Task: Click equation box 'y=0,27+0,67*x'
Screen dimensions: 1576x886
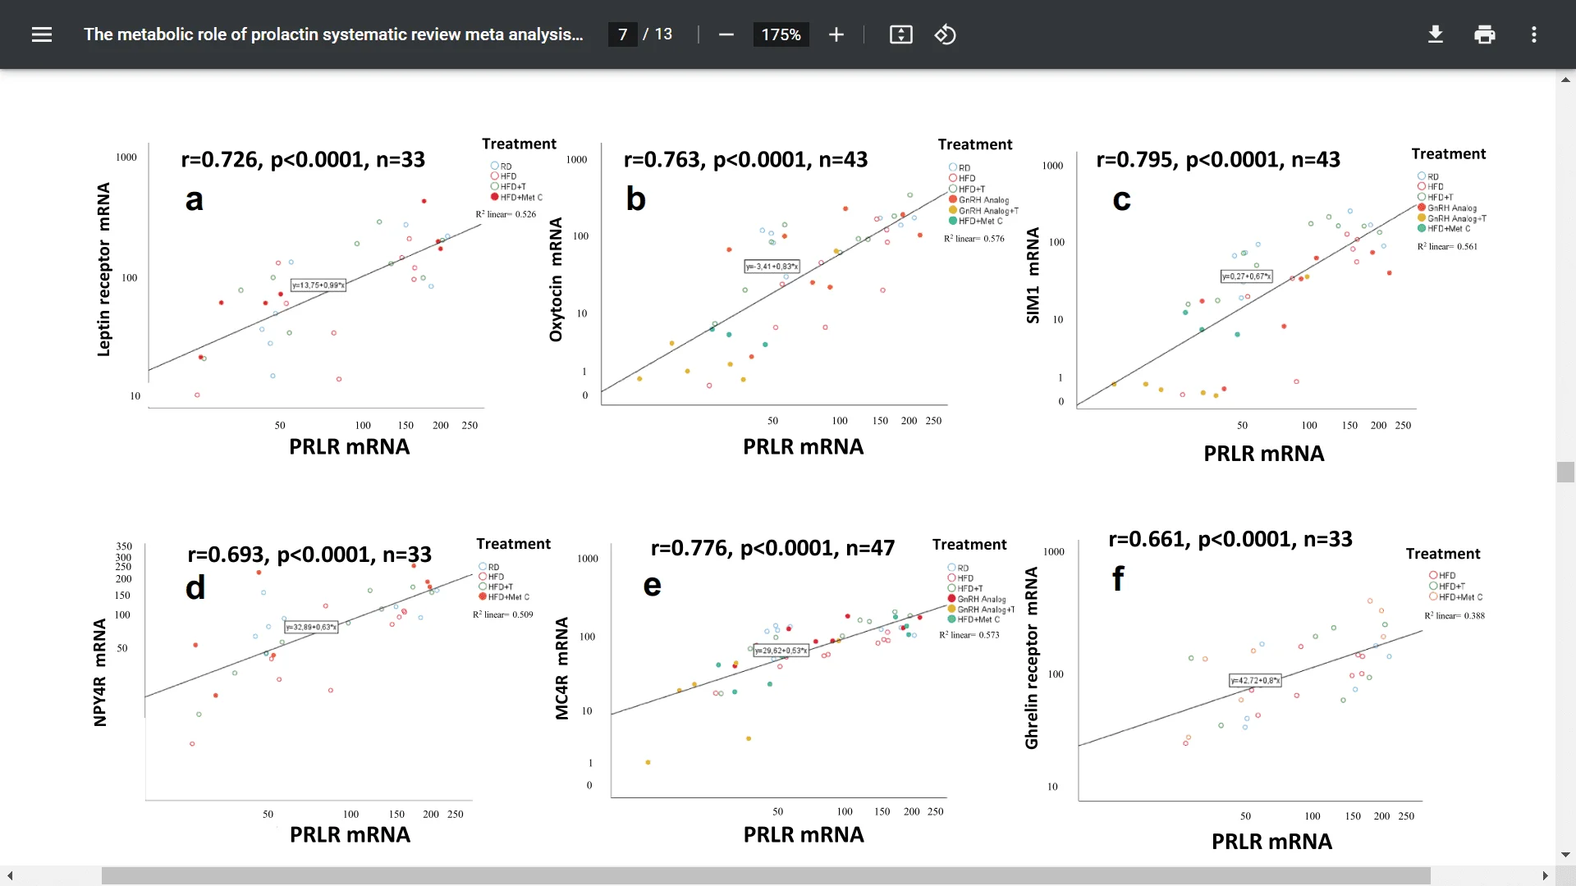Action: [1246, 276]
